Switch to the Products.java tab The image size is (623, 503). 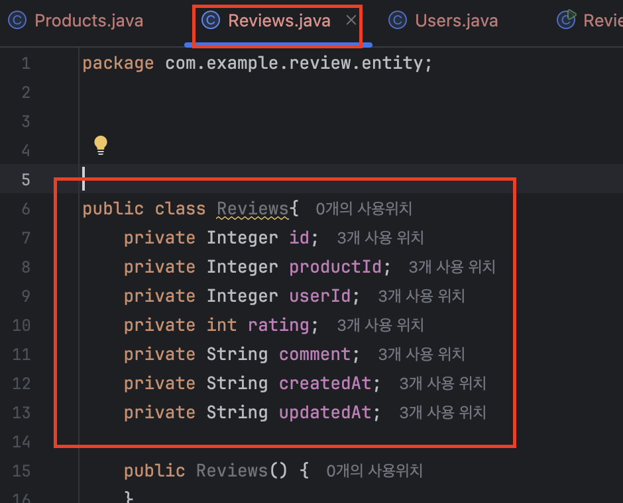tap(76, 21)
